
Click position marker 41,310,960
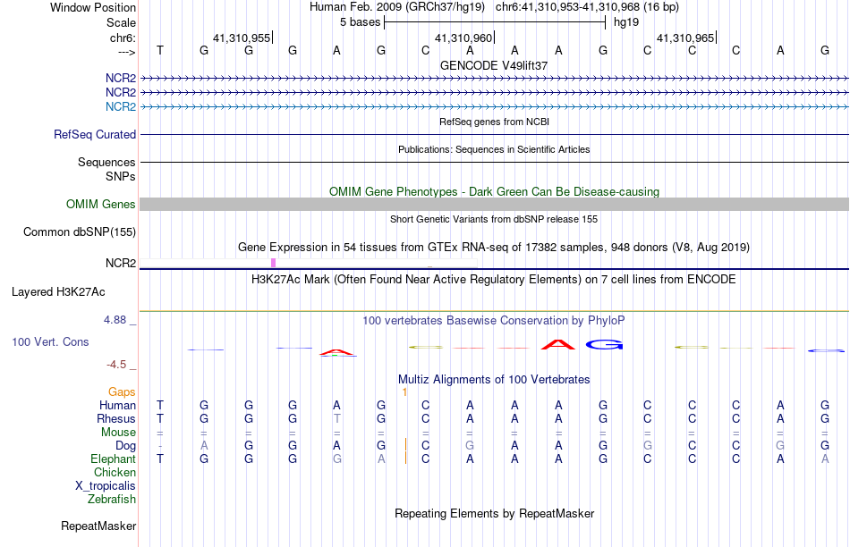[463, 38]
